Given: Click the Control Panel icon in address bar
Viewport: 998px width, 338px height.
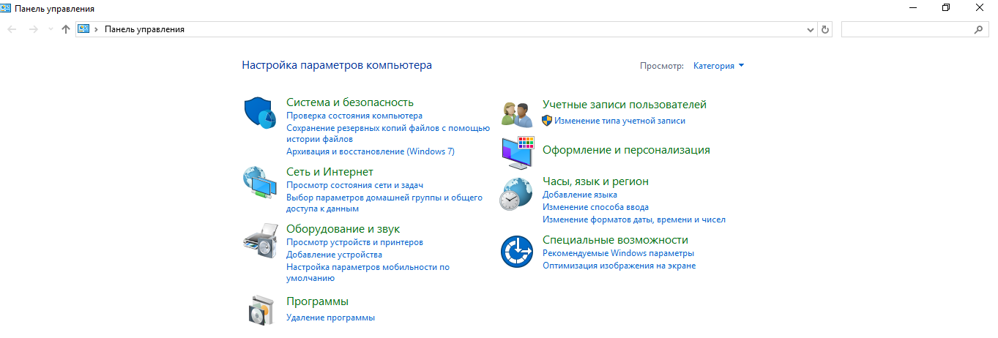Looking at the screenshot, I should pyautogui.click(x=83, y=29).
